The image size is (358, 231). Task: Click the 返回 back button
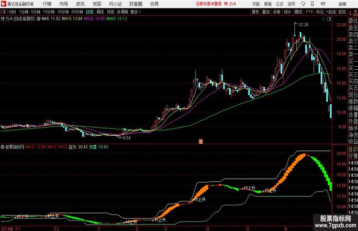pos(342,12)
